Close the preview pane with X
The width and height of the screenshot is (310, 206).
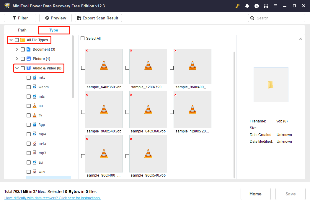301,39
